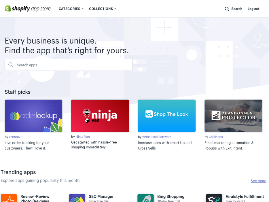This screenshot has width=269, height=202.
Task: Open the Viralstyle Fulfillment app title
Action: 245,197
